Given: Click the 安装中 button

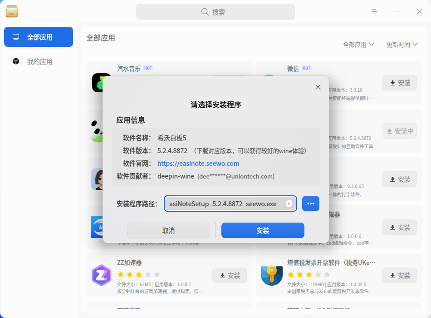Looking at the screenshot, I should point(400,131).
